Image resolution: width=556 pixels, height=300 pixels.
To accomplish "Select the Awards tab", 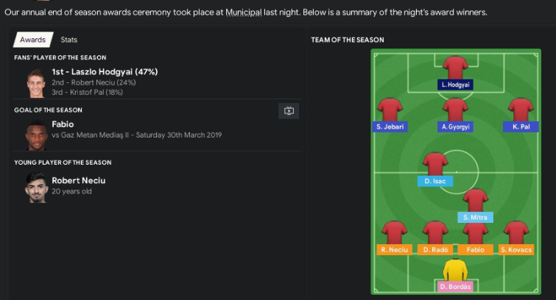I will pyautogui.click(x=33, y=40).
